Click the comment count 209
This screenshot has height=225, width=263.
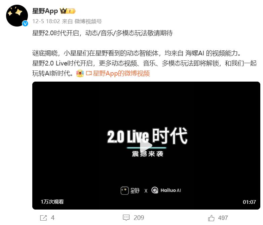[139, 218]
